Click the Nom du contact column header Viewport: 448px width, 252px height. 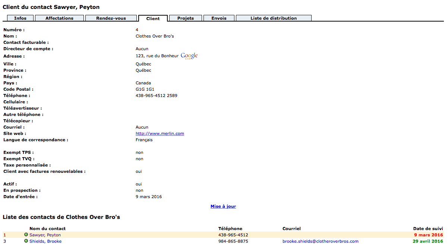pos(47,229)
